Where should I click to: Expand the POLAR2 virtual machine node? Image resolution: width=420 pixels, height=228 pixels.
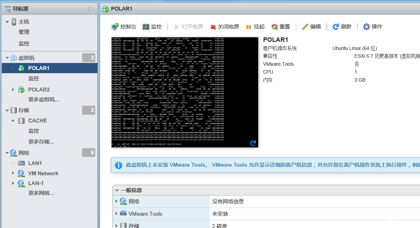(x=13, y=90)
